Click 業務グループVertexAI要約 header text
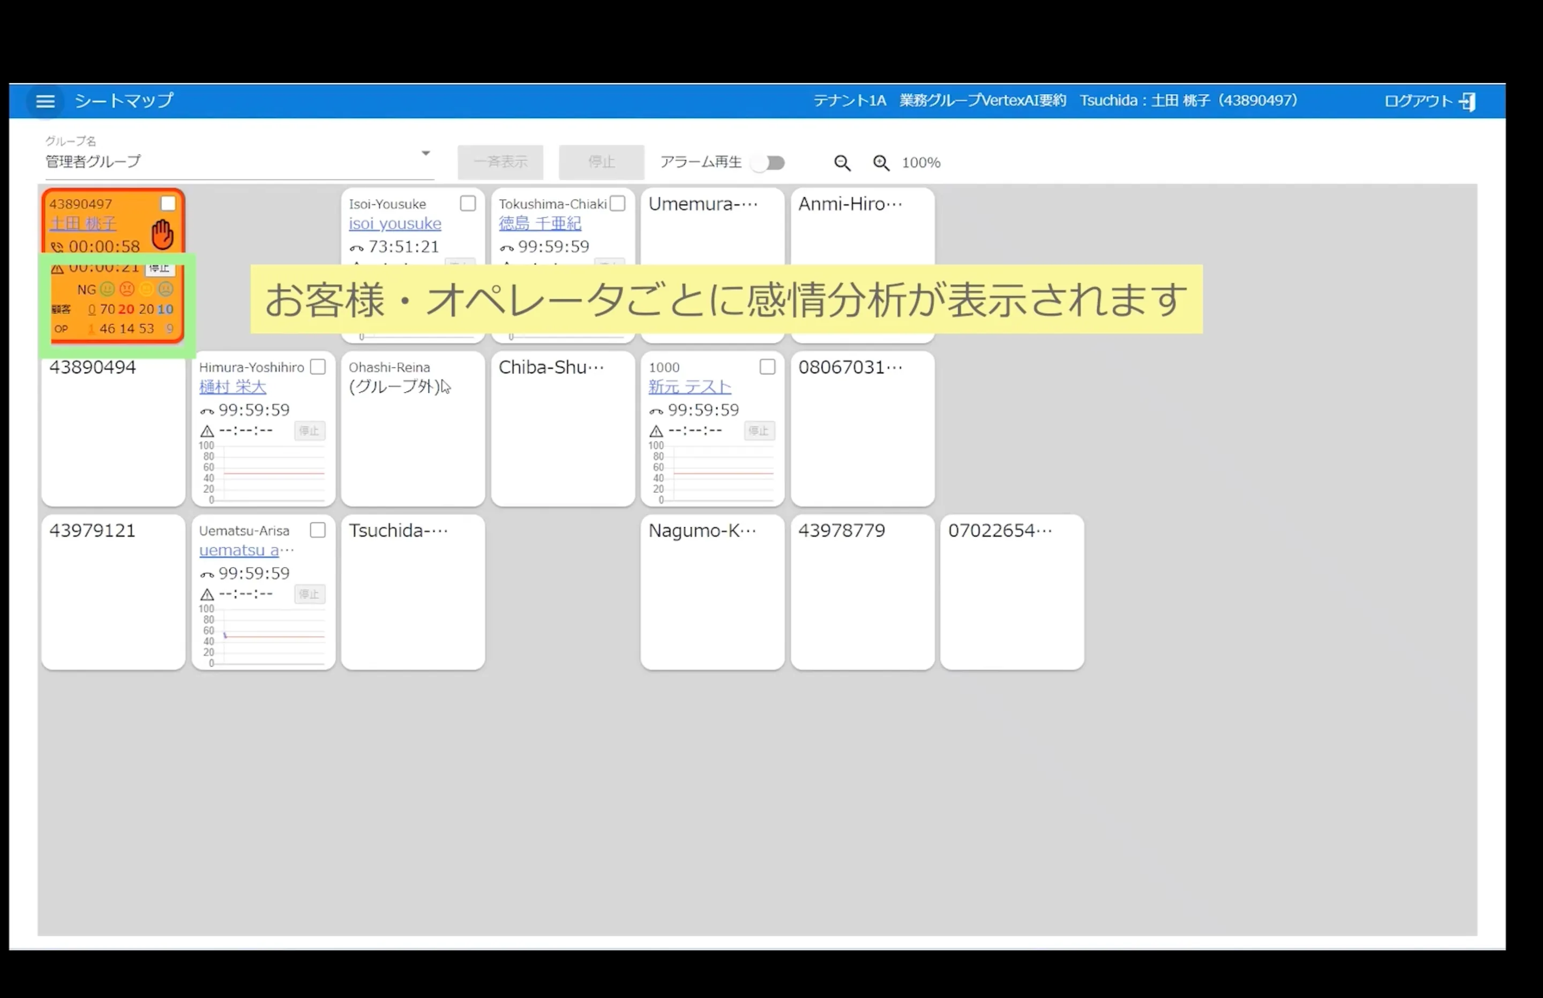 (x=982, y=101)
